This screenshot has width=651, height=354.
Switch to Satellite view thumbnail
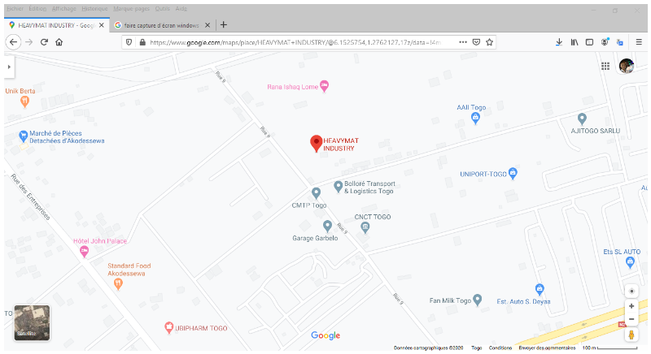point(32,323)
